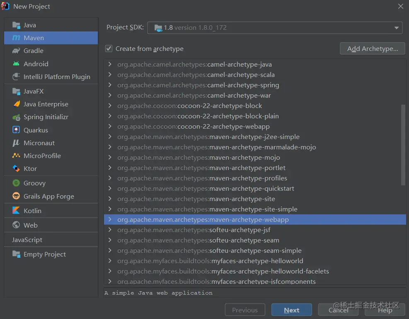Click the Empty Project folder icon
This screenshot has width=409, height=319.
pyautogui.click(x=16, y=254)
